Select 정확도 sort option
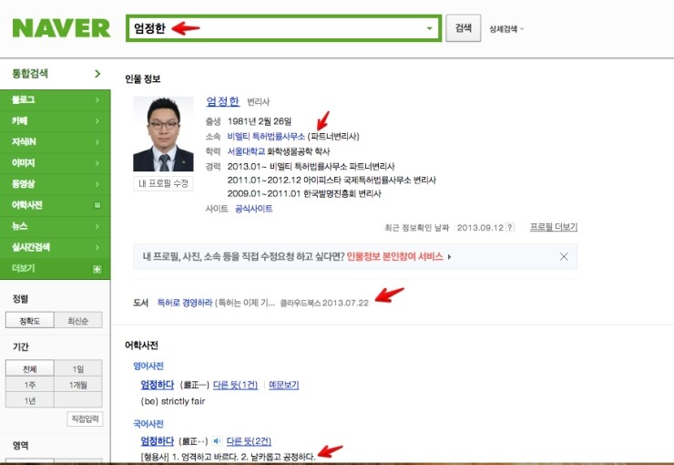 point(30,320)
